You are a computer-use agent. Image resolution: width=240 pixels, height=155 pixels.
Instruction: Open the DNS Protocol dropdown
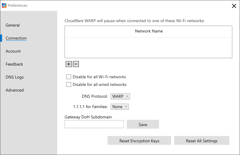pyautogui.click(x=120, y=97)
